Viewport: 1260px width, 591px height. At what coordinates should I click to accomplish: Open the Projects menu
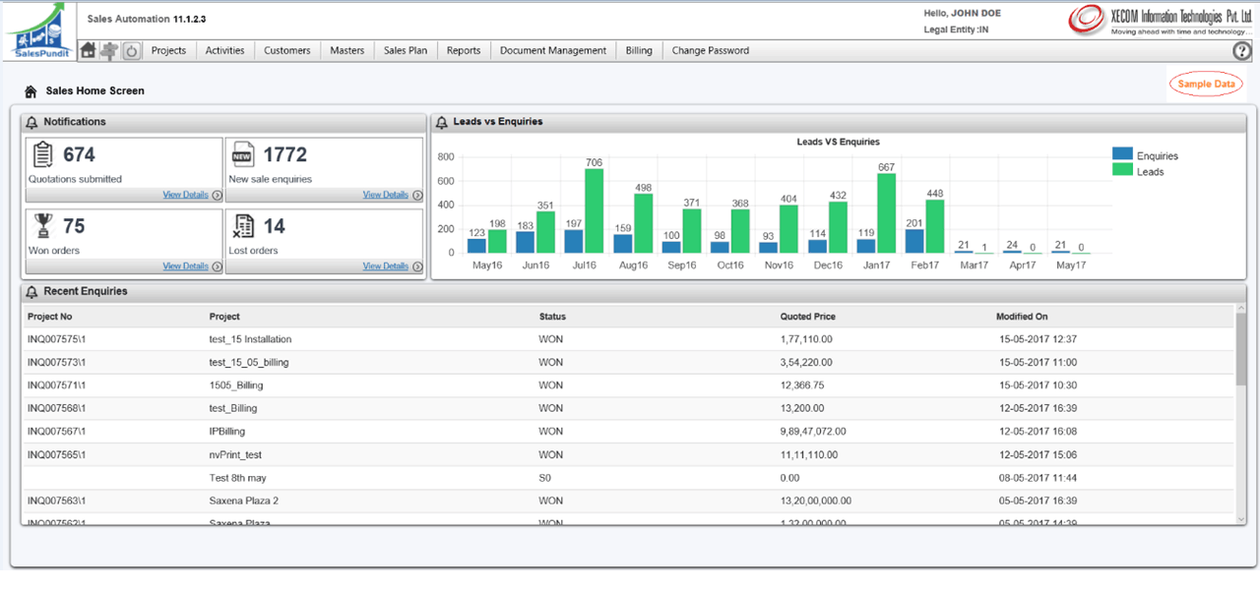tap(168, 50)
